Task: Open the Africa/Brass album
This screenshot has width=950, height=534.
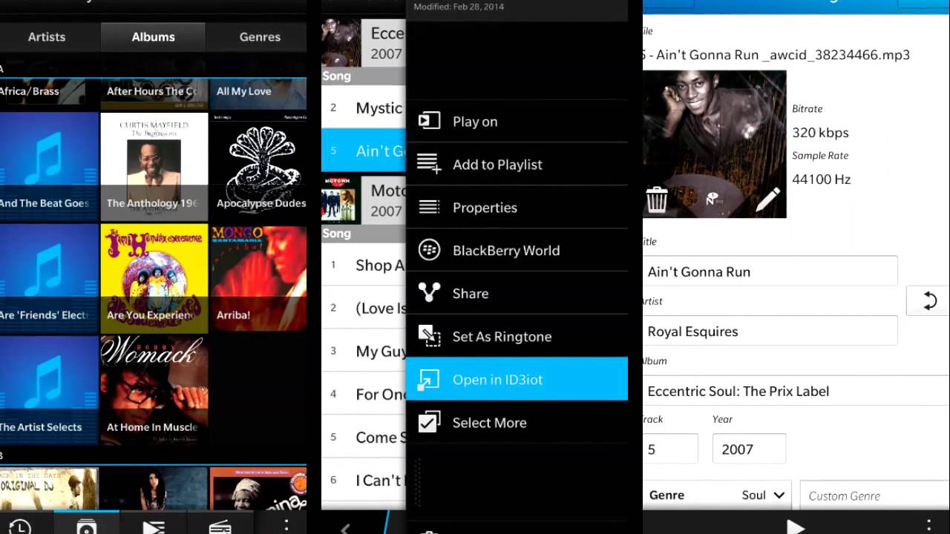Action: coord(49,93)
